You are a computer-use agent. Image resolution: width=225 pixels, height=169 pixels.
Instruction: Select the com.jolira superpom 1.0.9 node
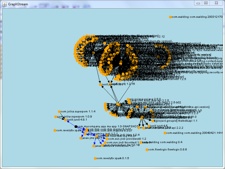pos(56,117)
